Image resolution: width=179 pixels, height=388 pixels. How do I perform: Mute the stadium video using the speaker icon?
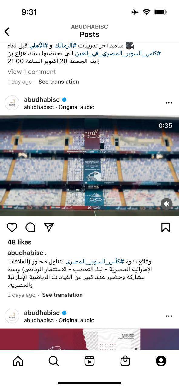(166, 204)
